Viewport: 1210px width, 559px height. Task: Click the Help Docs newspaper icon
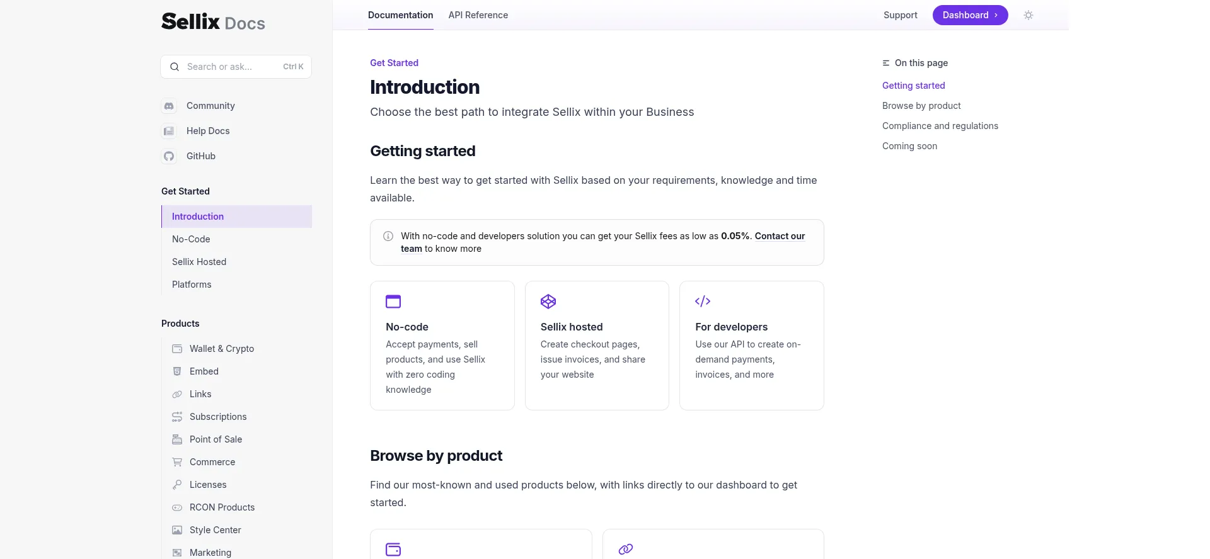click(x=169, y=131)
